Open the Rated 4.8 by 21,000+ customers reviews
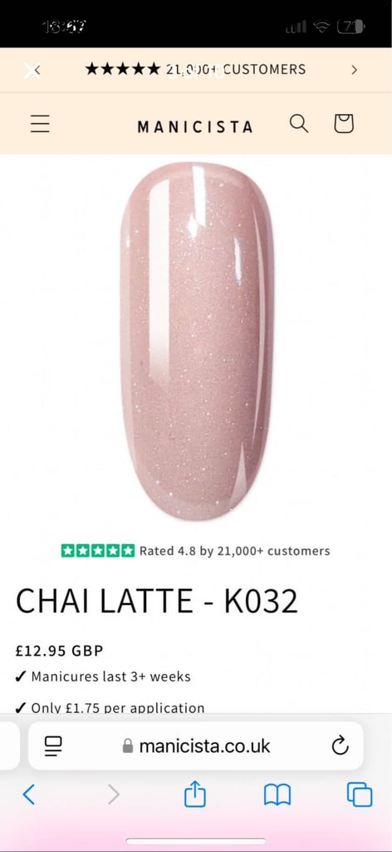This screenshot has width=392, height=852. pyautogui.click(x=234, y=551)
